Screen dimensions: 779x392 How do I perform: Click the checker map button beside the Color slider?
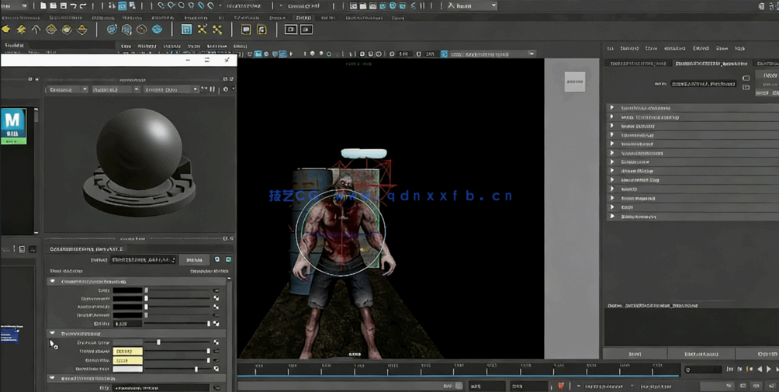click(x=216, y=290)
